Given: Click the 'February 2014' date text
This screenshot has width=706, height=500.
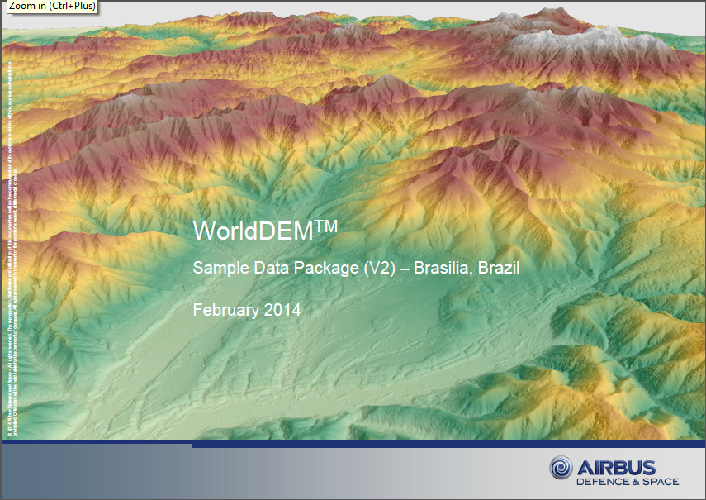Looking at the screenshot, I should 247,310.
